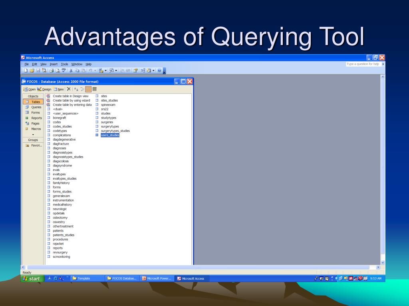Open the Window menu
The height and width of the screenshot is (306, 409).
click(77, 64)
